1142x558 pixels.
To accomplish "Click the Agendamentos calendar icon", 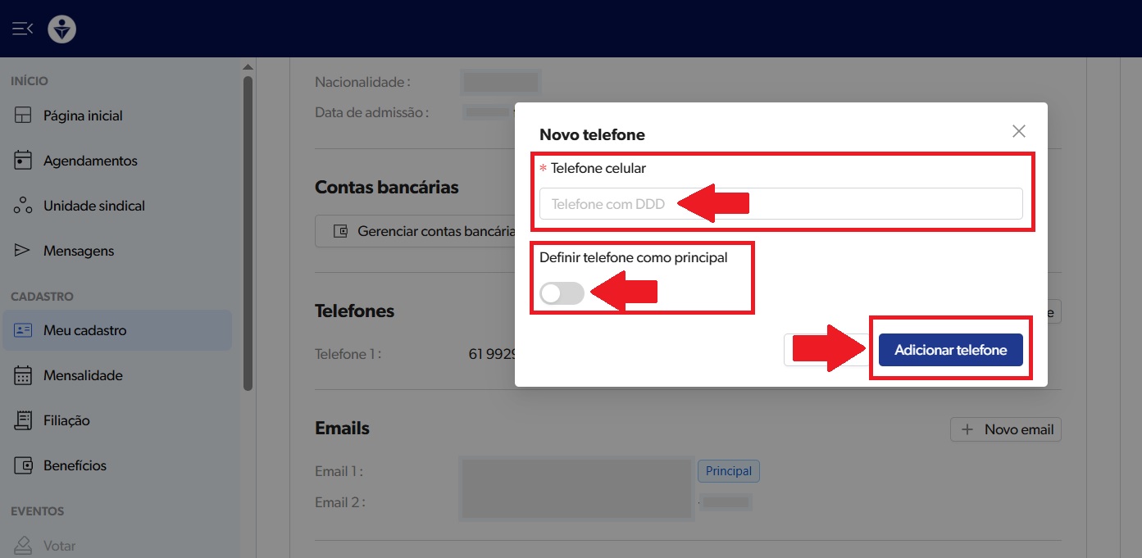I will tap(23, 161).
